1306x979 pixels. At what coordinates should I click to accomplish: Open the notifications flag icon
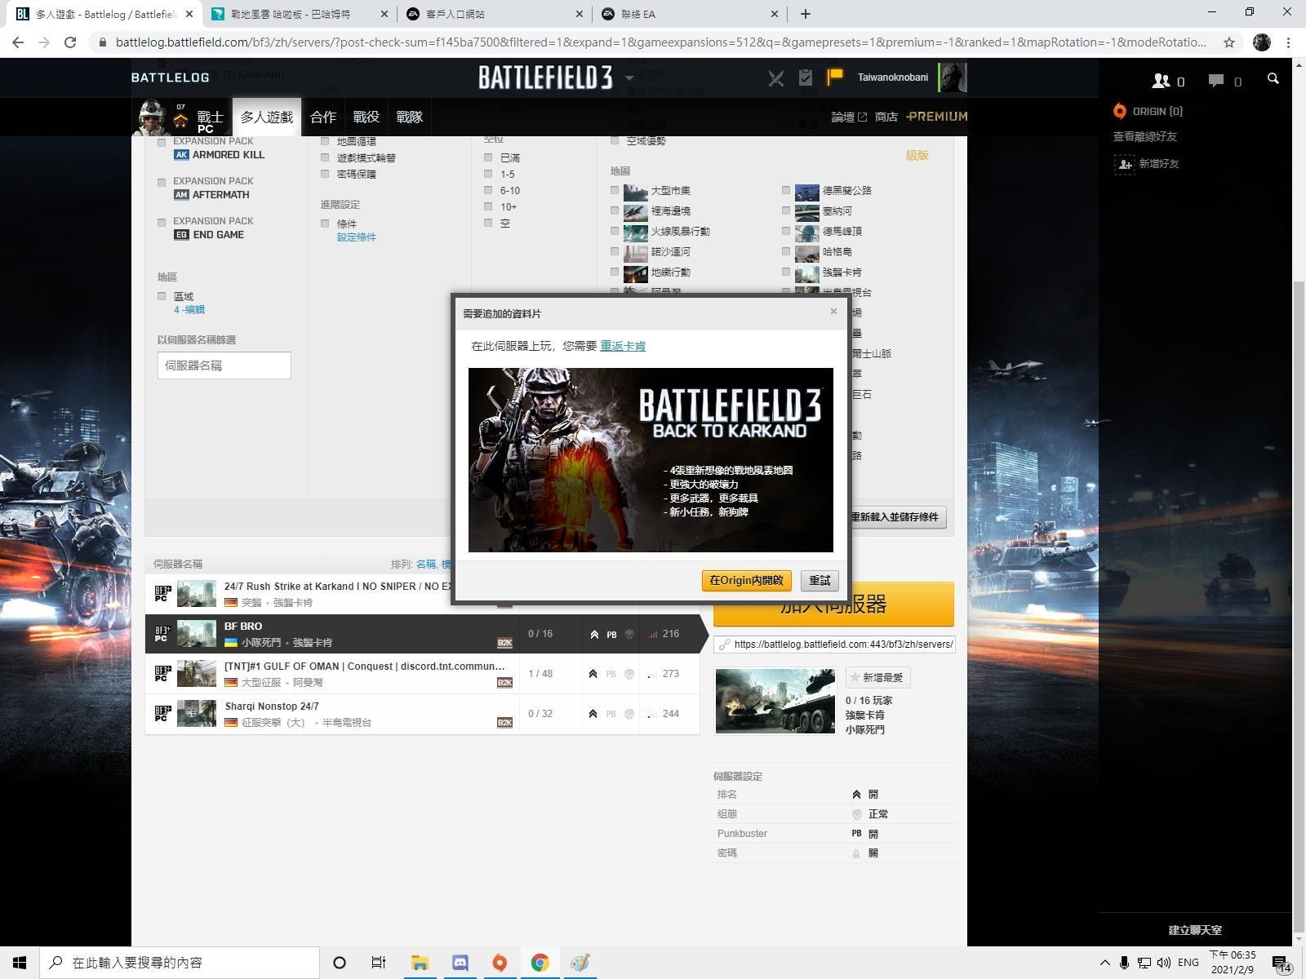pyautogui.click(x=834, y=78)
